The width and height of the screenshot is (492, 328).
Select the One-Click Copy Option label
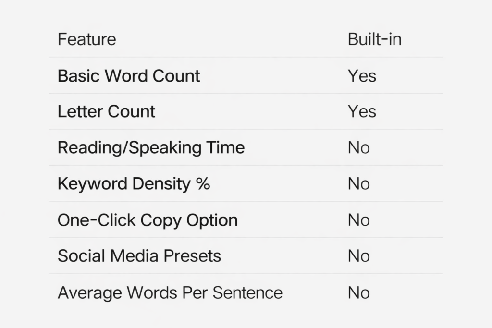(148, 220)
